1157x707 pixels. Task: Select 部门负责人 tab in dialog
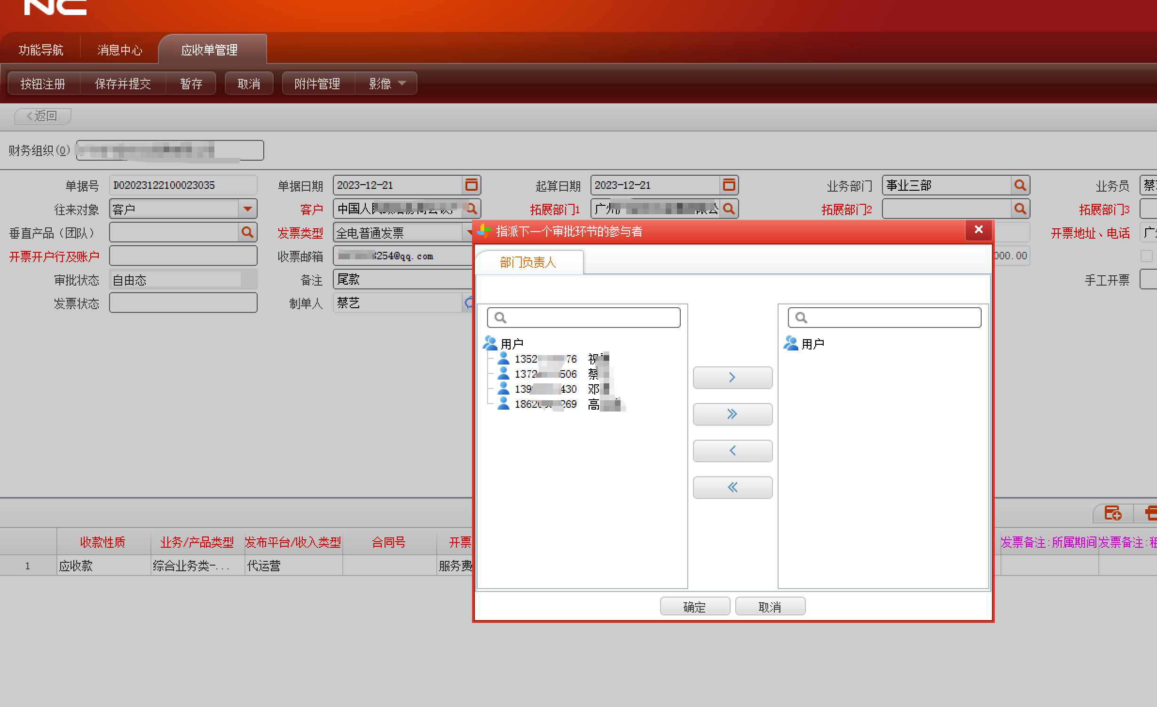(528, 262)
